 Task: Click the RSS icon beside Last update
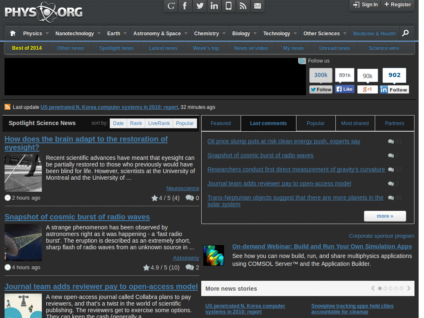[7, 107]
